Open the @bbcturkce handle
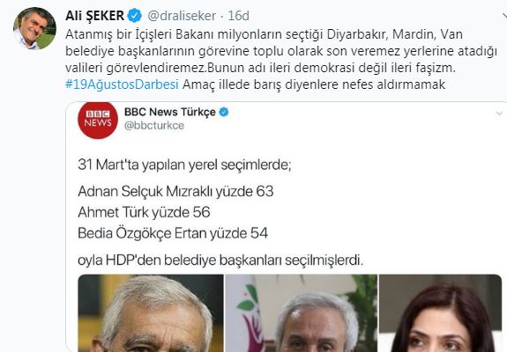The image size is (507, 352). (x=154, y=126)
